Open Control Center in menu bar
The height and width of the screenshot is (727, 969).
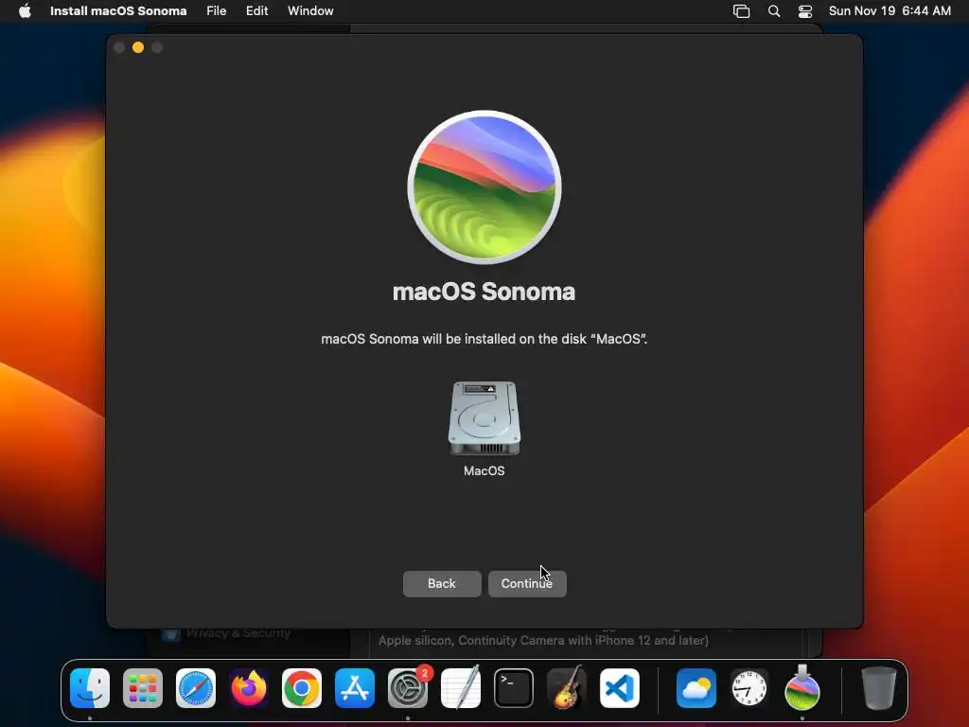pyautogui.click(x=805, y=11)
